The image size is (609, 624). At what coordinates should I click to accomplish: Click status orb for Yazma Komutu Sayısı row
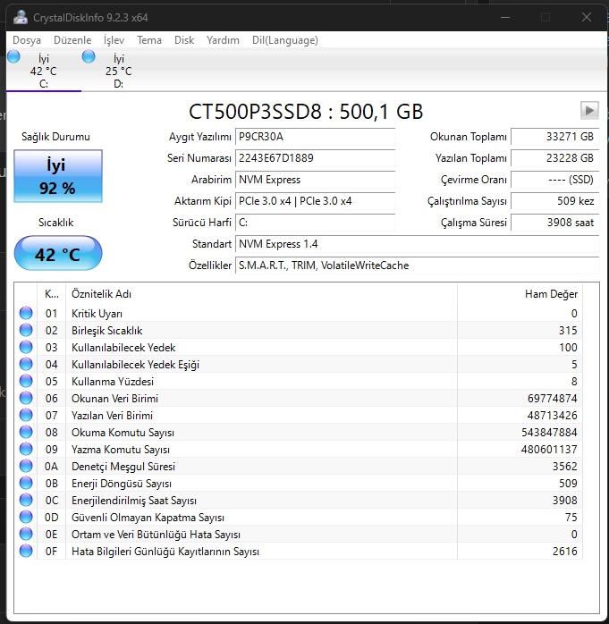click(x=26, y=450)
